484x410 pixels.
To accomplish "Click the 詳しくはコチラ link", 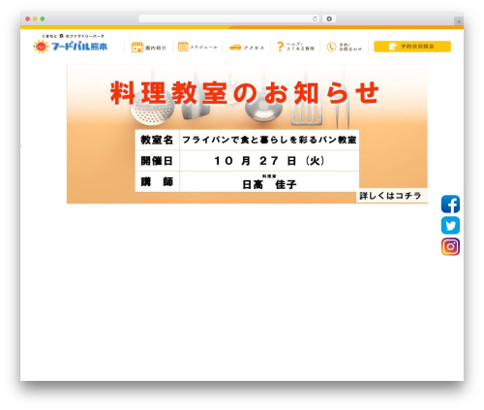I will [391, 196].
